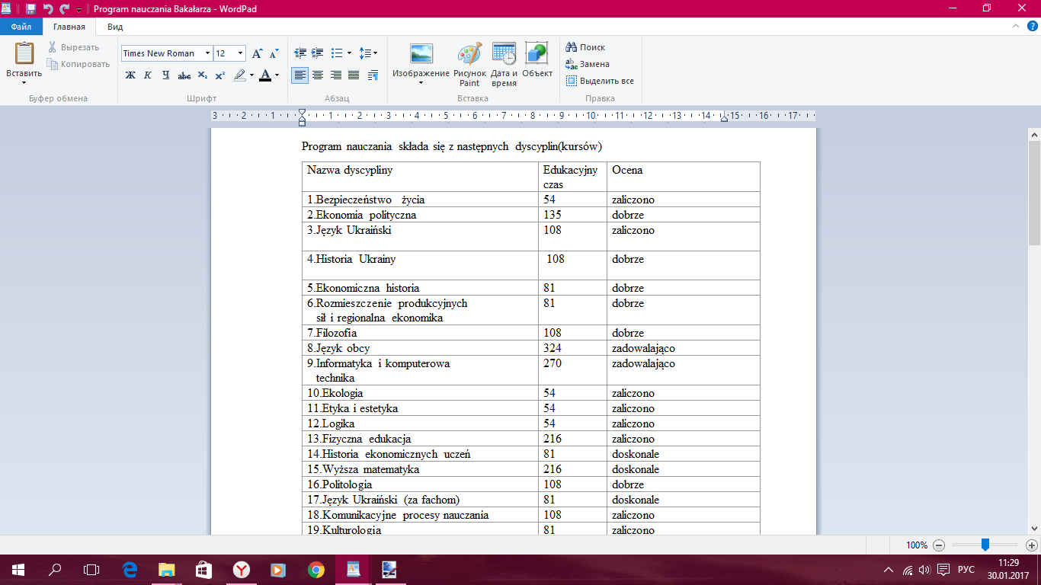The width and height of the screenshot is (1041, 585).
Task: Apply subscript formatting
Action: click(203, 75)
